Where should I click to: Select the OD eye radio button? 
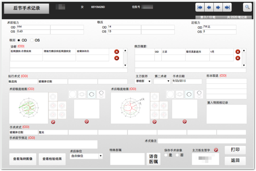[x=19, y=40]
